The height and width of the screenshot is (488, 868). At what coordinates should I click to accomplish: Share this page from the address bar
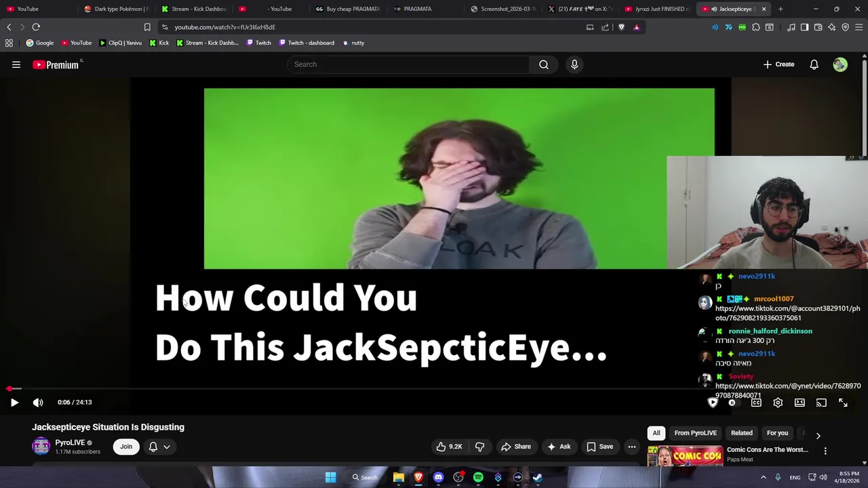point(605,27)
